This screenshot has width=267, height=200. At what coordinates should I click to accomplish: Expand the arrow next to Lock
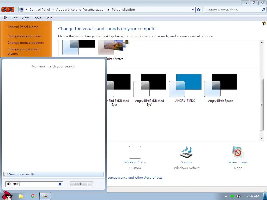90,184
